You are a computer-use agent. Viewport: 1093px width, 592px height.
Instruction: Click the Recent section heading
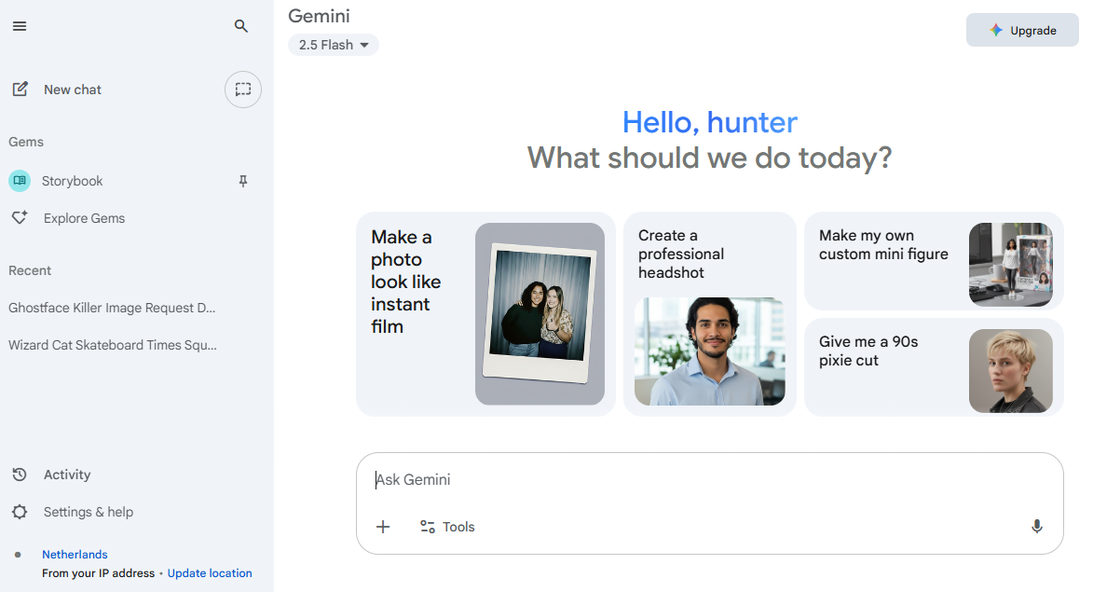pyautogui.click(x=30, y=270)
